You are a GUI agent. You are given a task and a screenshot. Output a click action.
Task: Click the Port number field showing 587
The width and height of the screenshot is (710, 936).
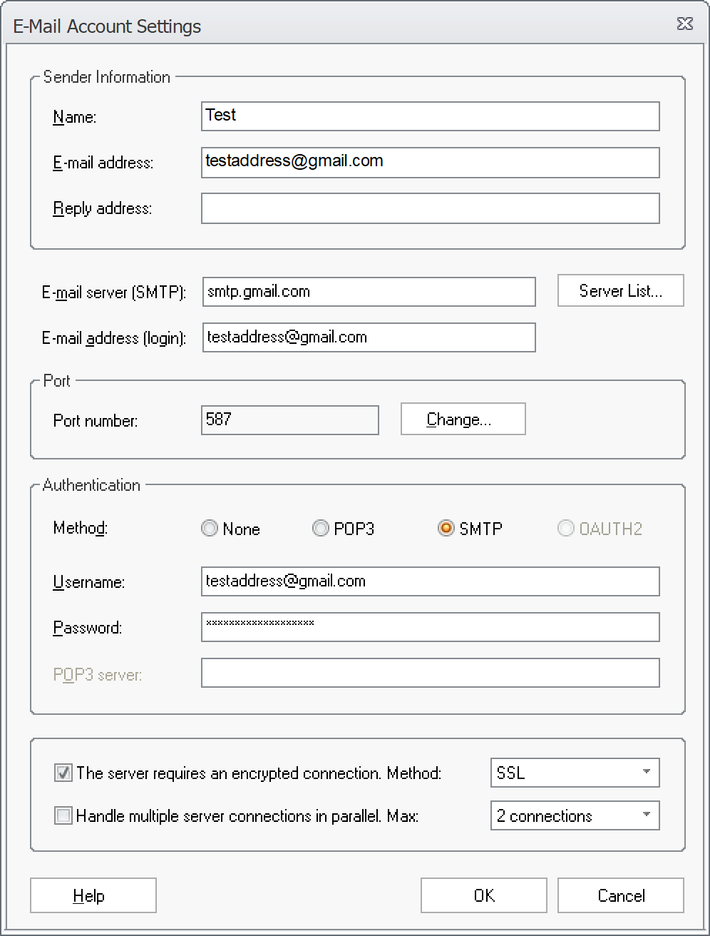click(289, 419)
